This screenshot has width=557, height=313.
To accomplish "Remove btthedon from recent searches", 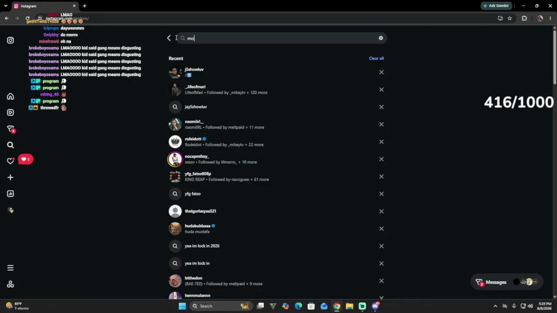I will click(x=382, y=281).
